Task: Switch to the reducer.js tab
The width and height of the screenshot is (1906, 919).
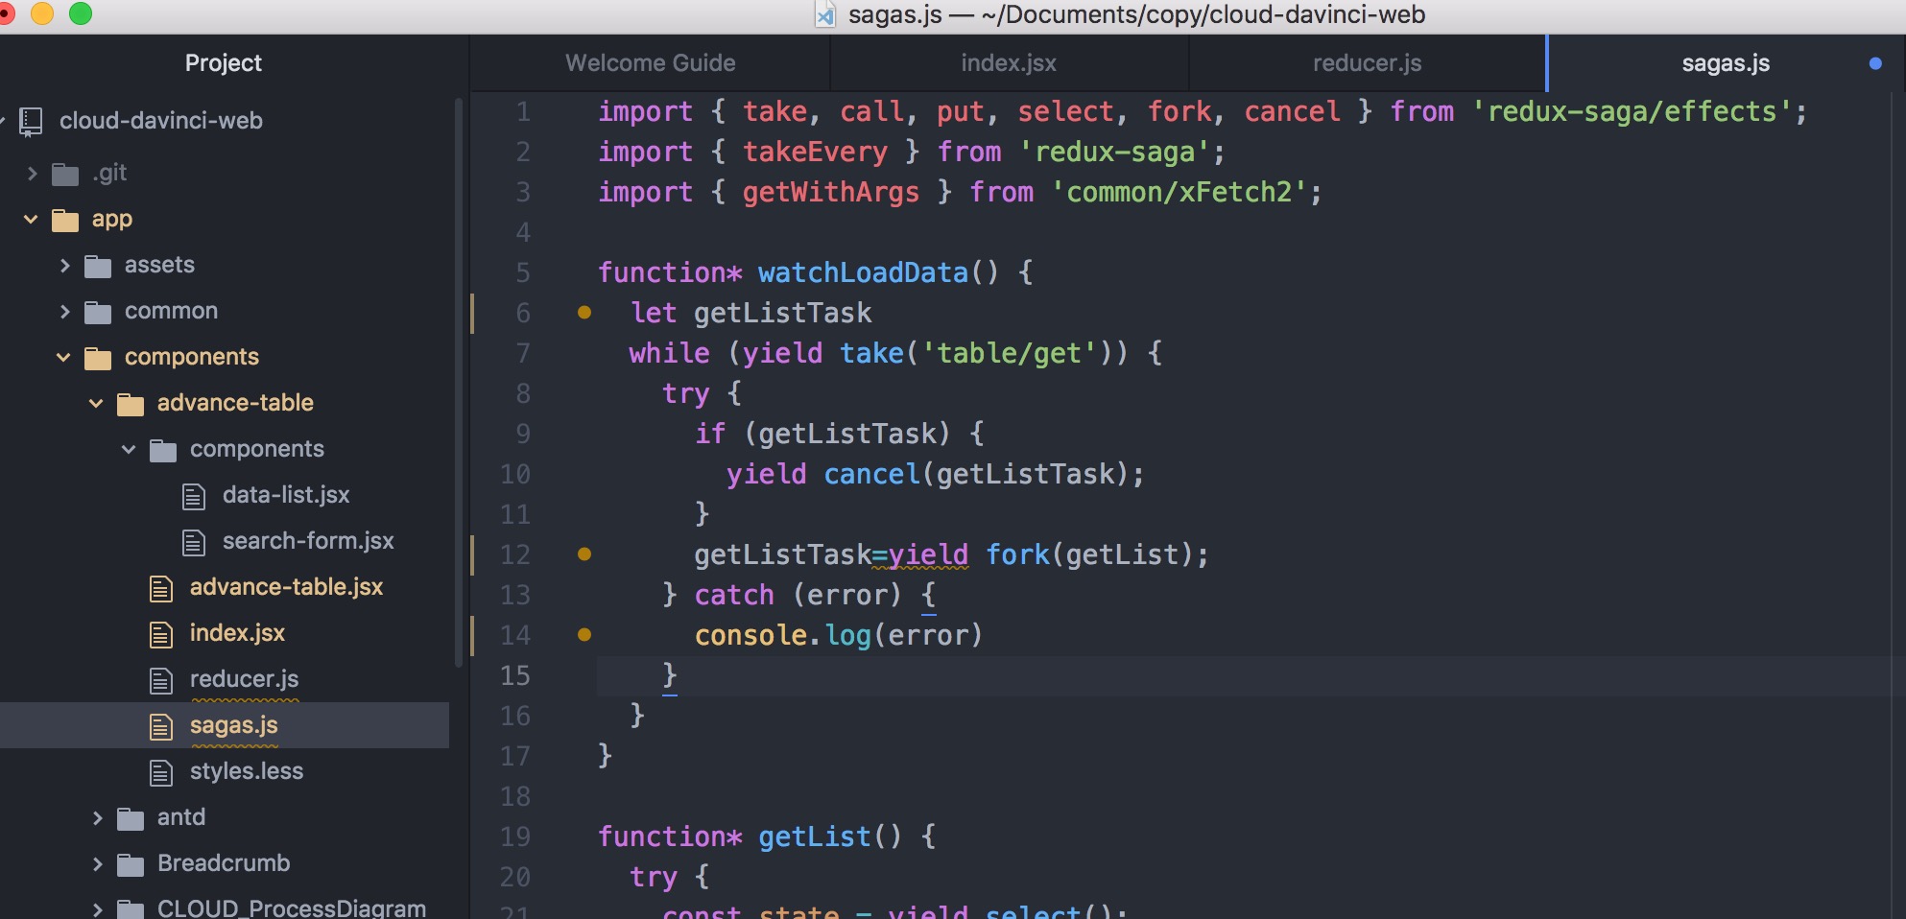Action: (1367, 63)
